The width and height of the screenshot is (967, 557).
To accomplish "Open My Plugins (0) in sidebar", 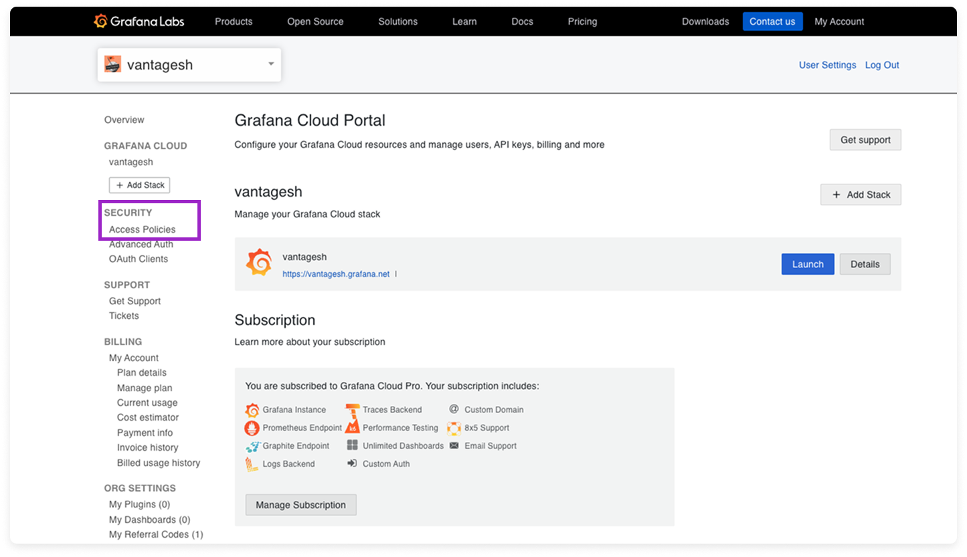I will pos(139,504).
